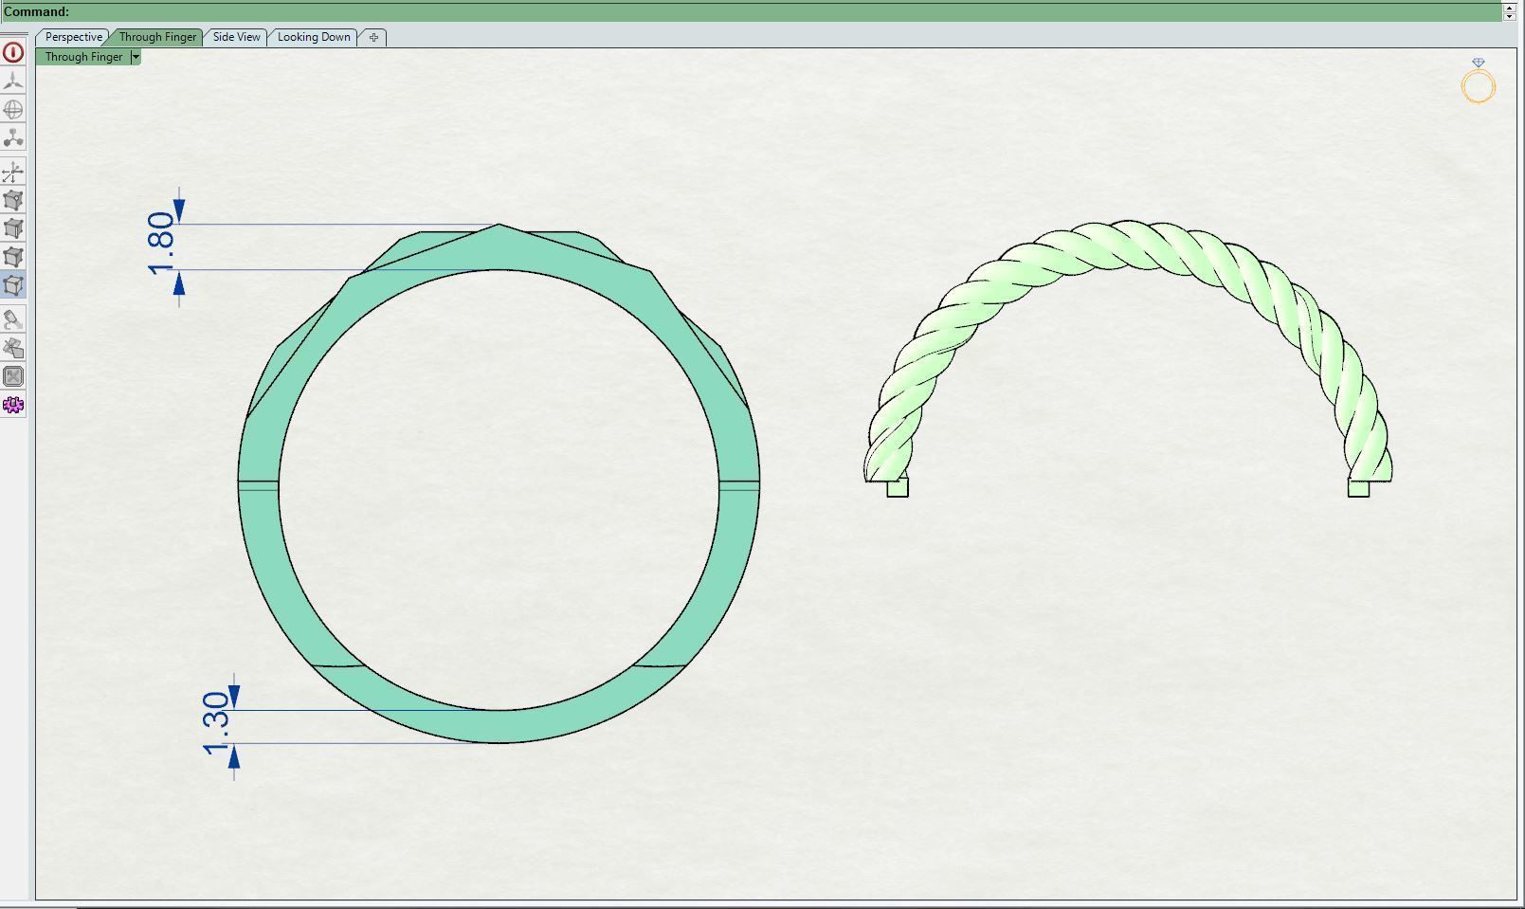The height and width of the screenshot is (909, 1525).
Task: Switch to the Side View tab
Action: tap(236, 37)
